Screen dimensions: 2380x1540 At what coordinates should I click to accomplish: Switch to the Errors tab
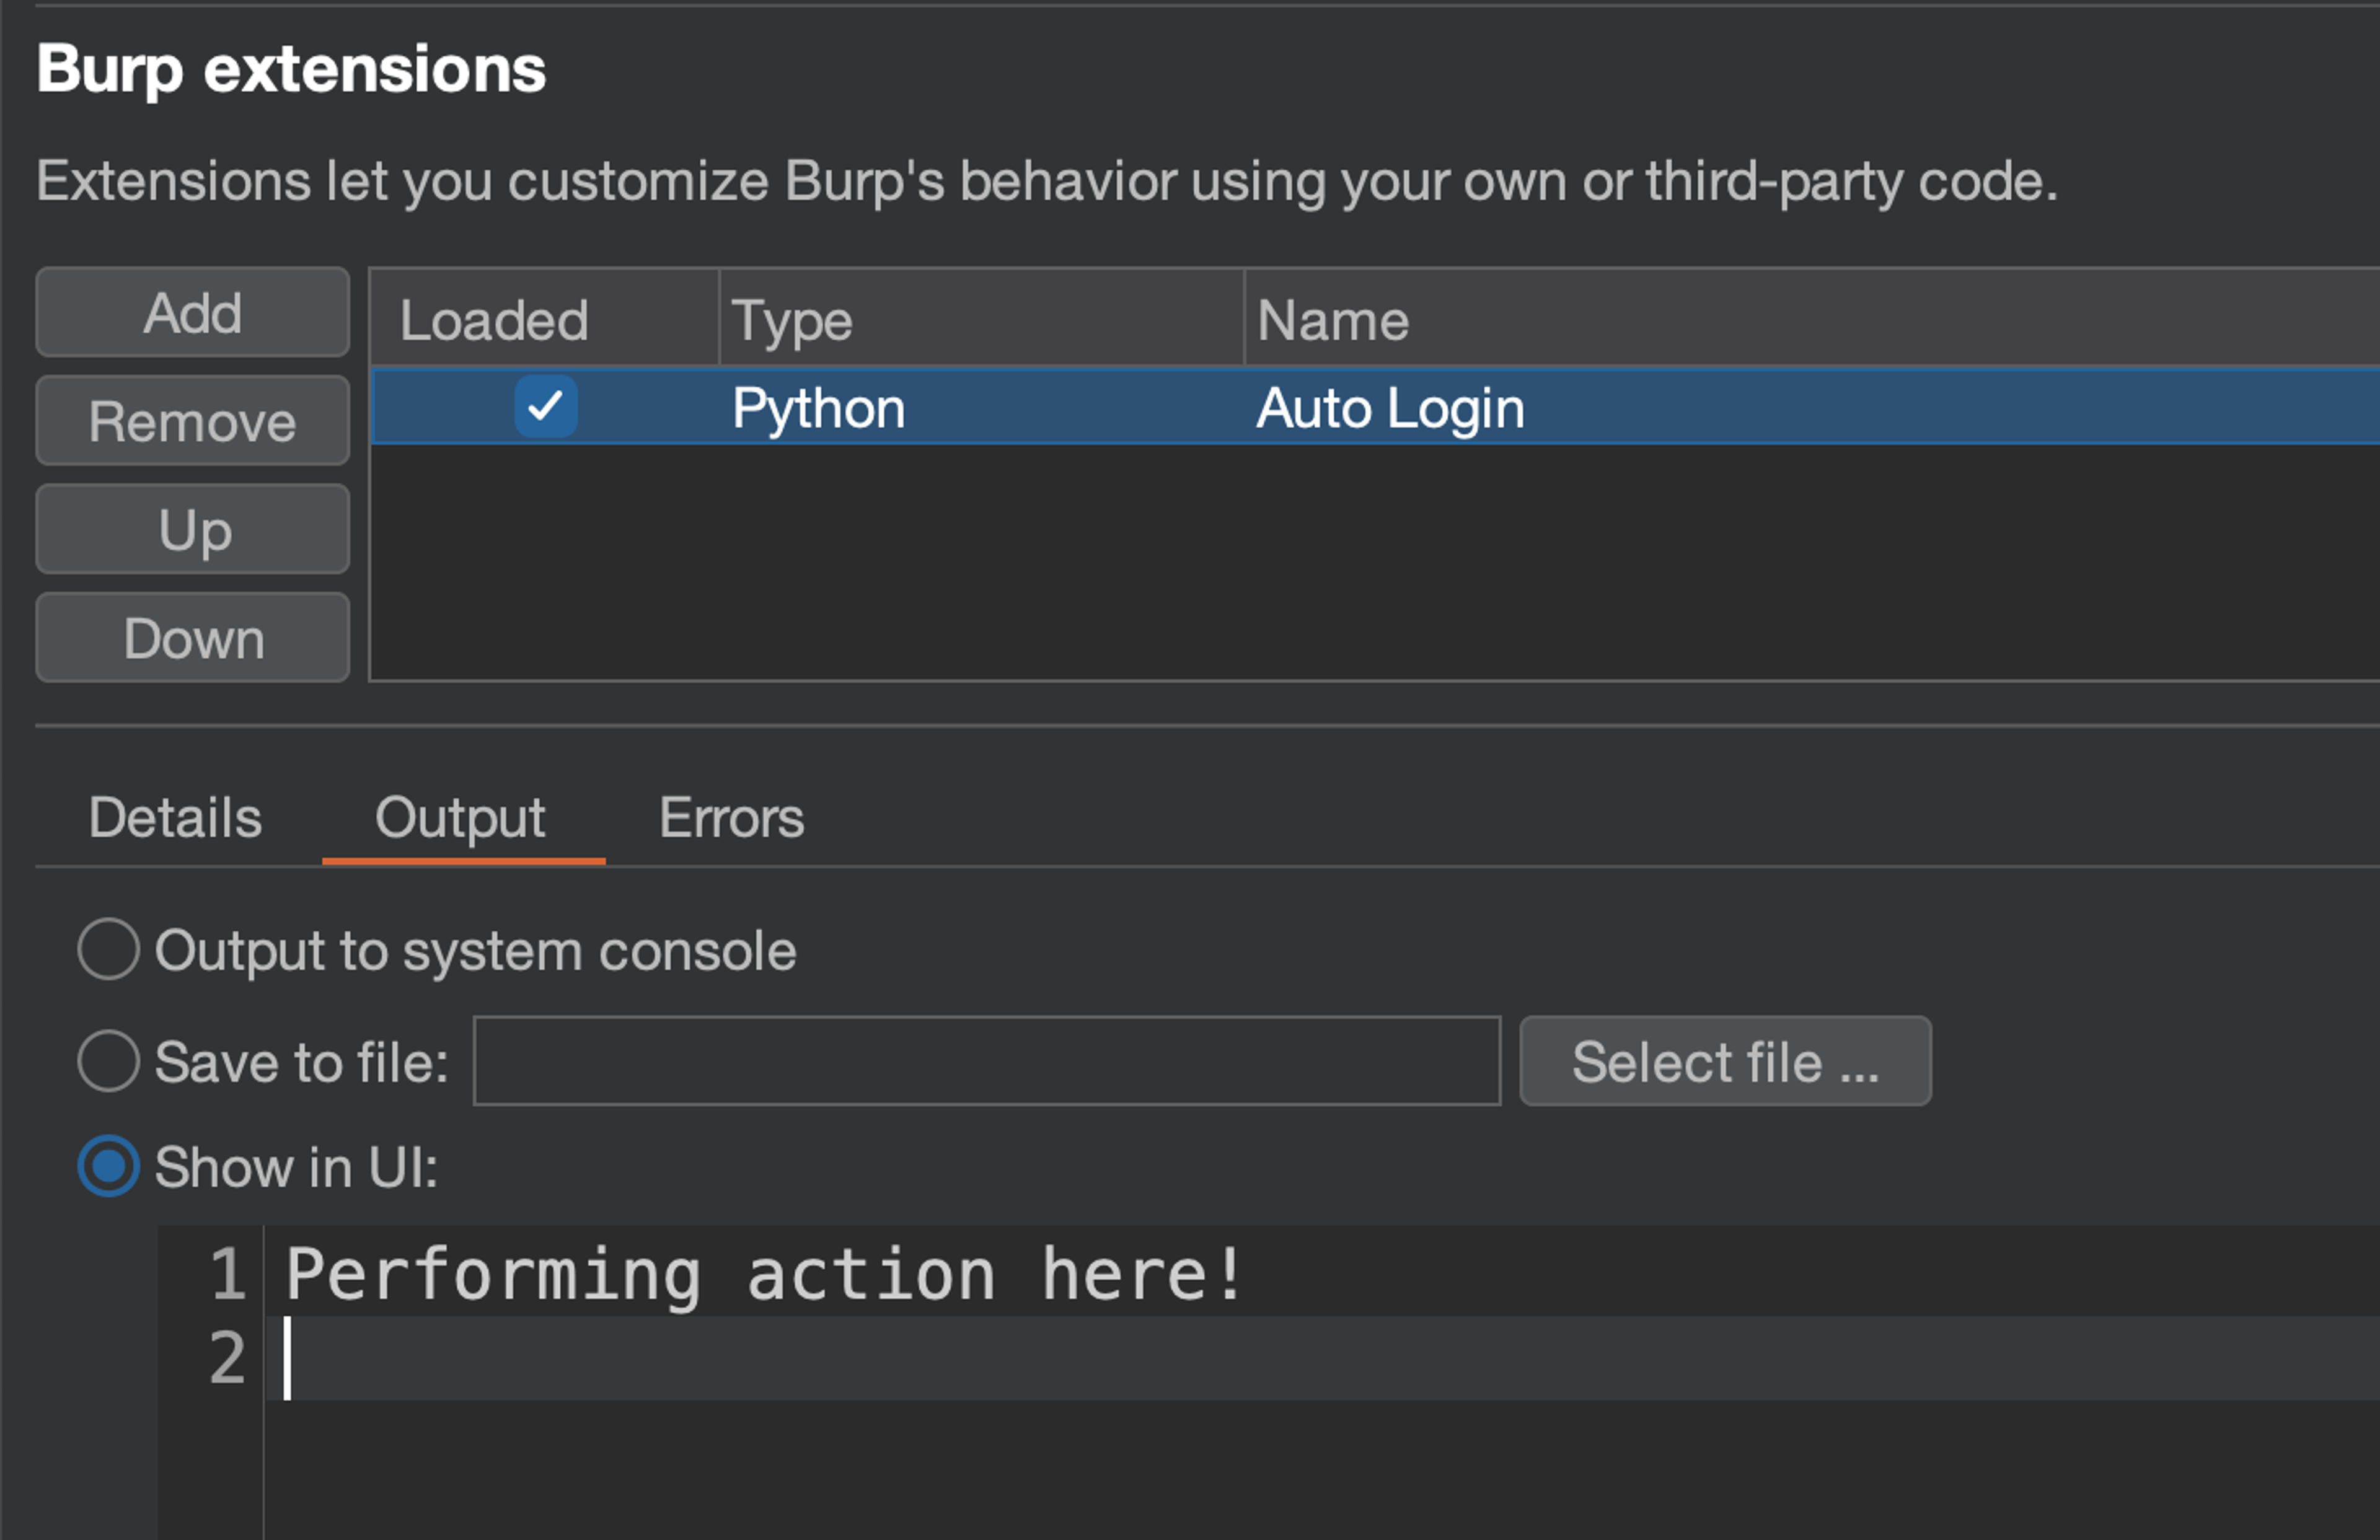pos(731,818)
